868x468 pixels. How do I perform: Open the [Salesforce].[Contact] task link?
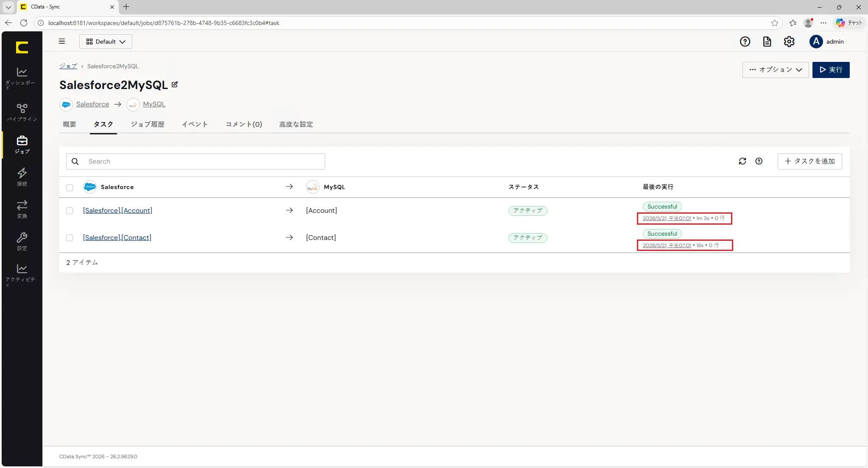click(117, 238)
